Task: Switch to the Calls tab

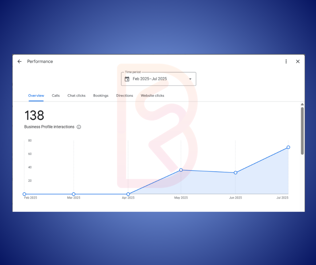Action: click(55, 96)
